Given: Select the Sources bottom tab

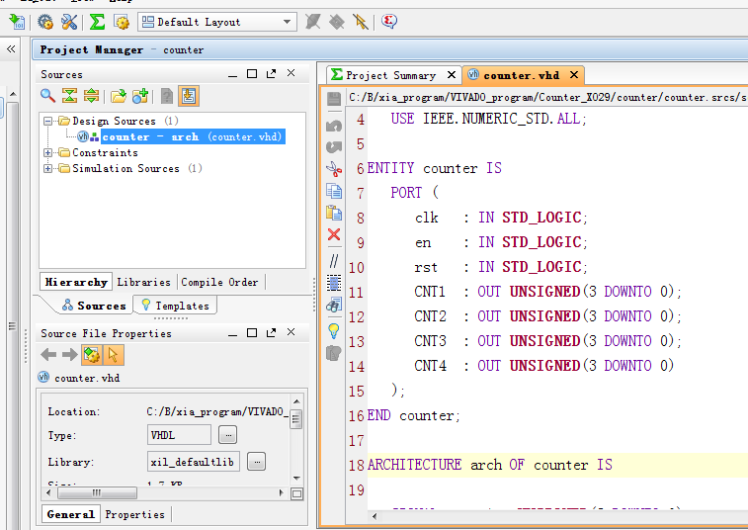Looking at the screenshot, I should click(95, 306).
